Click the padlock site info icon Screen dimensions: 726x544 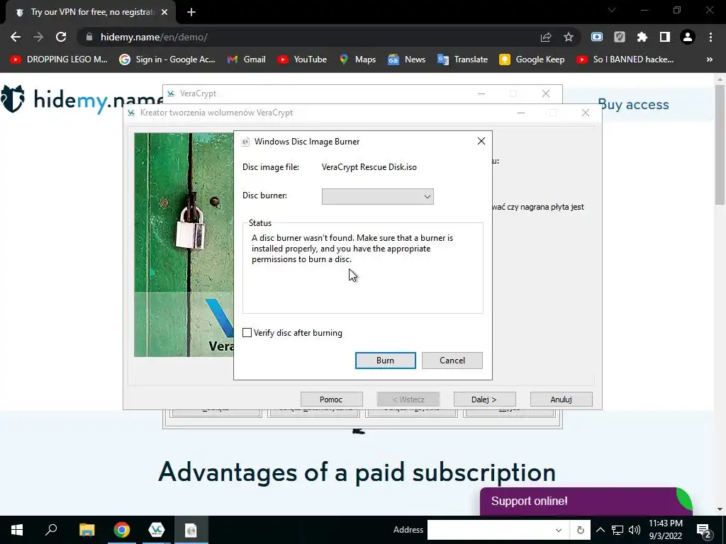pyautogui.click(x=89, y=37)
